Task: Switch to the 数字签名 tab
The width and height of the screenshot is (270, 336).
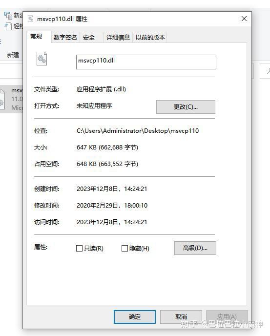Action: (x=65, y=38)
